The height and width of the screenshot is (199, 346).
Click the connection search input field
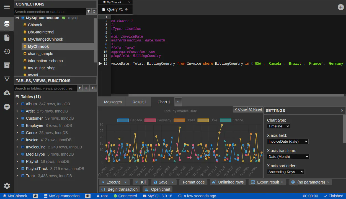(50, 12)
